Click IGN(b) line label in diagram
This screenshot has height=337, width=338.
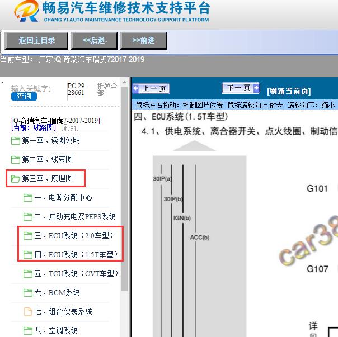[x=182, y=218]
